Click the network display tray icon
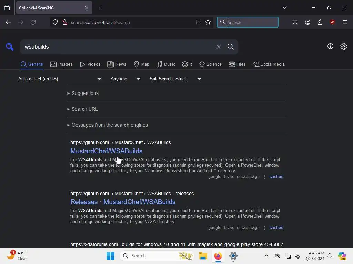Screen dimensions: 353x264 click(288, 256)
